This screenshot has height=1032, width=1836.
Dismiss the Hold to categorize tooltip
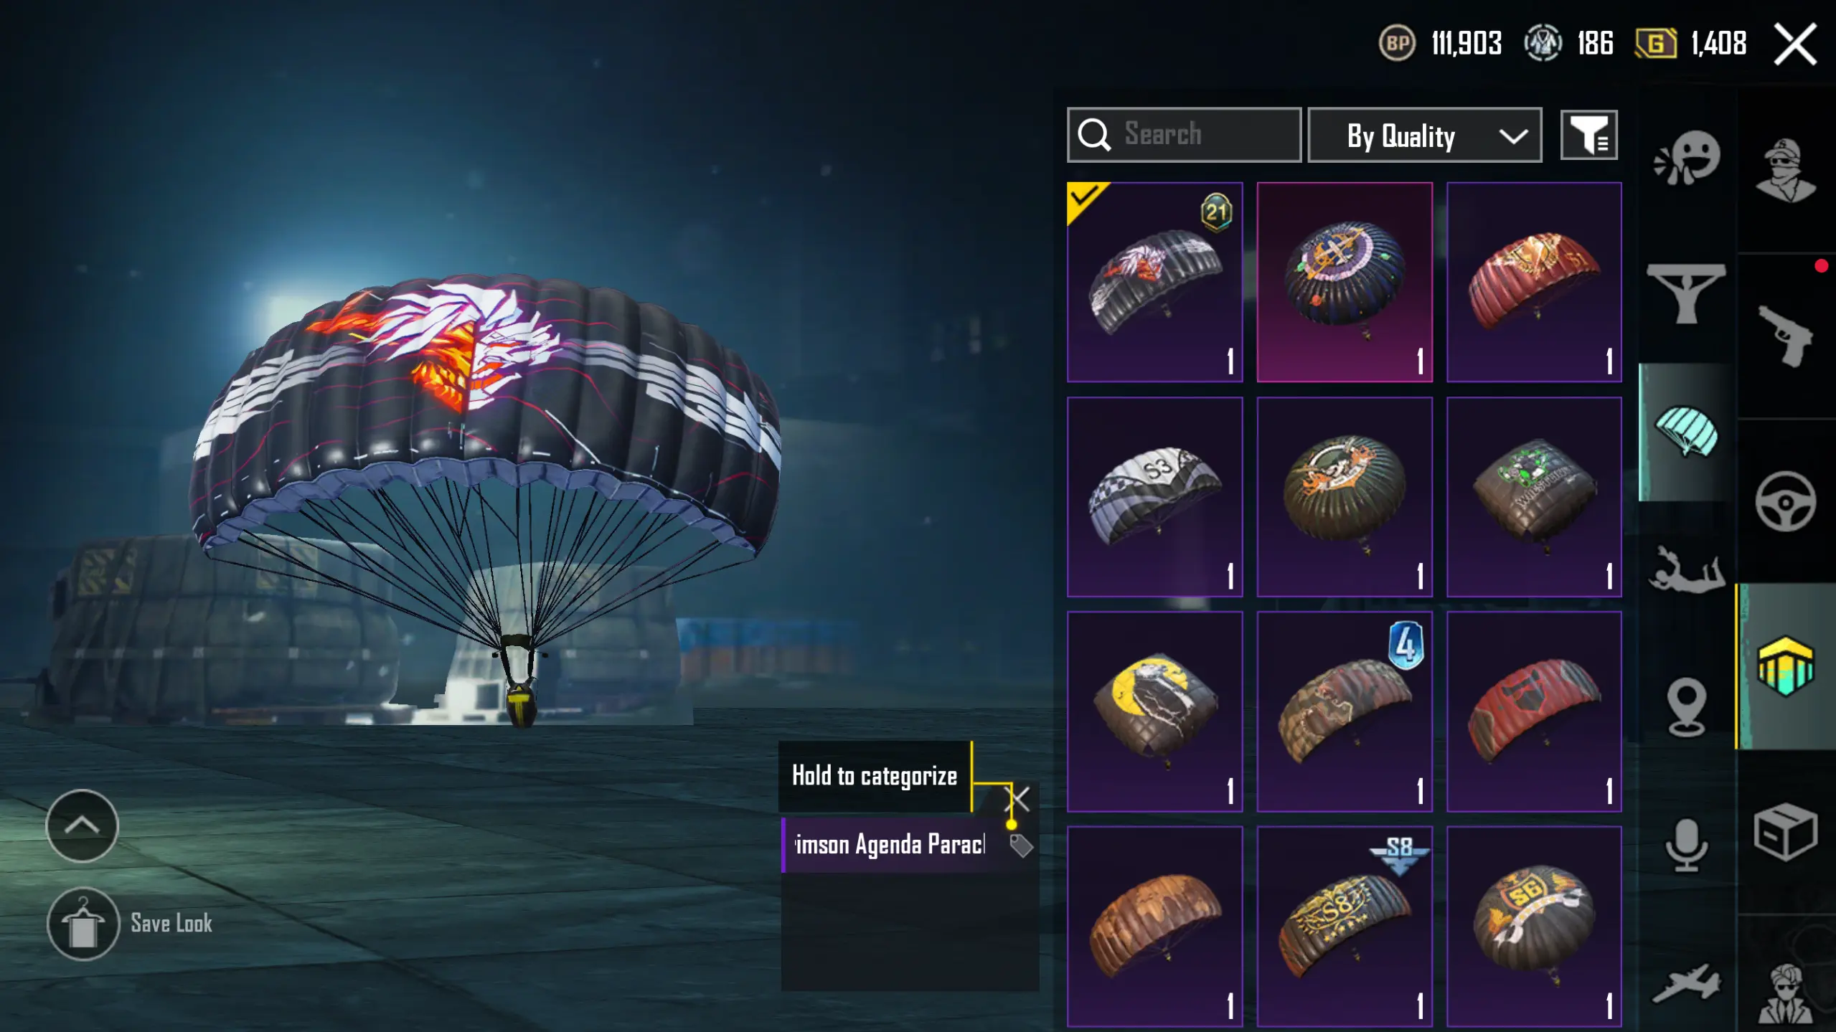[x=1019, y=798]
